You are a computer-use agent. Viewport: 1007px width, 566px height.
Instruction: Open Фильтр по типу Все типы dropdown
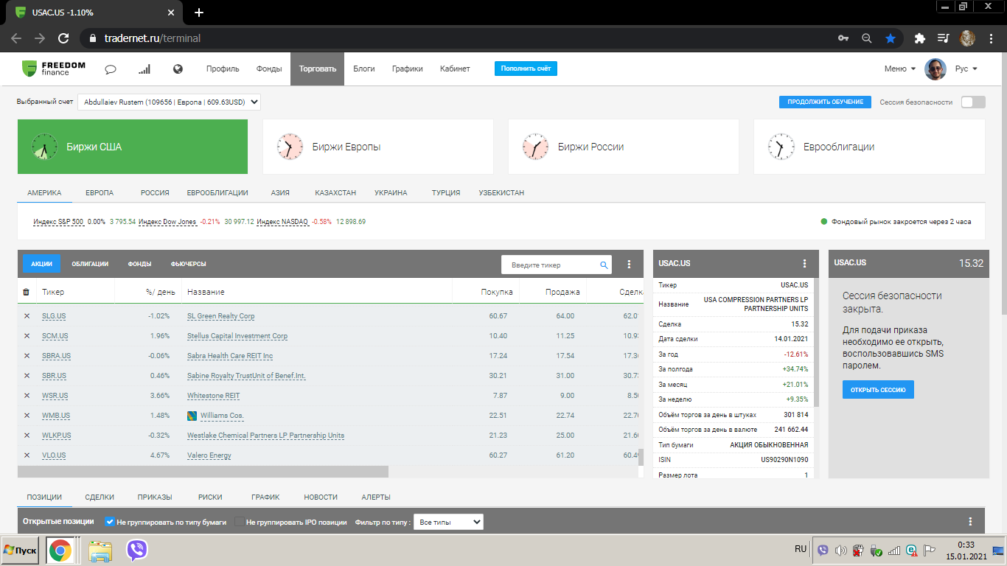click(x=448, y=522)
